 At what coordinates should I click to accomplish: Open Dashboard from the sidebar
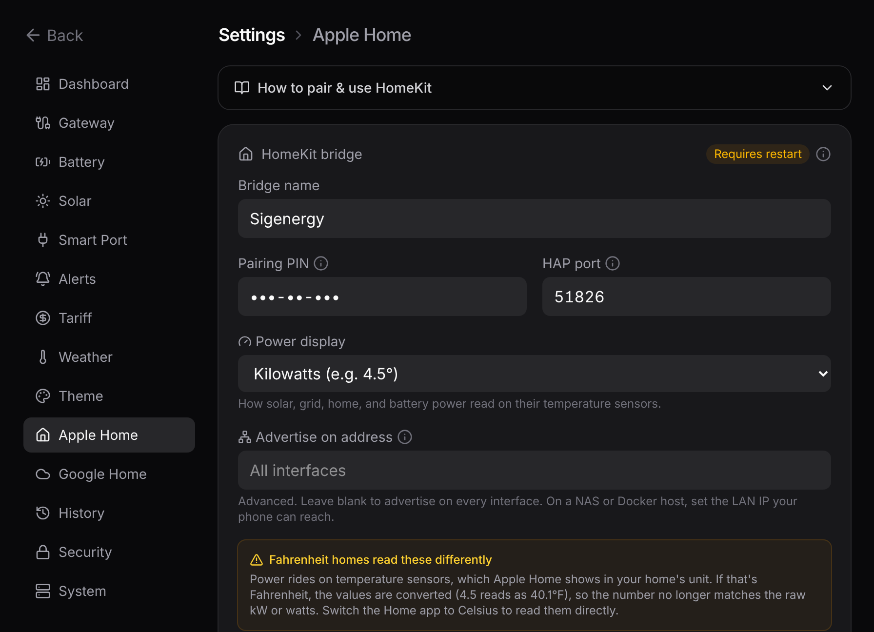coord(109,84)
